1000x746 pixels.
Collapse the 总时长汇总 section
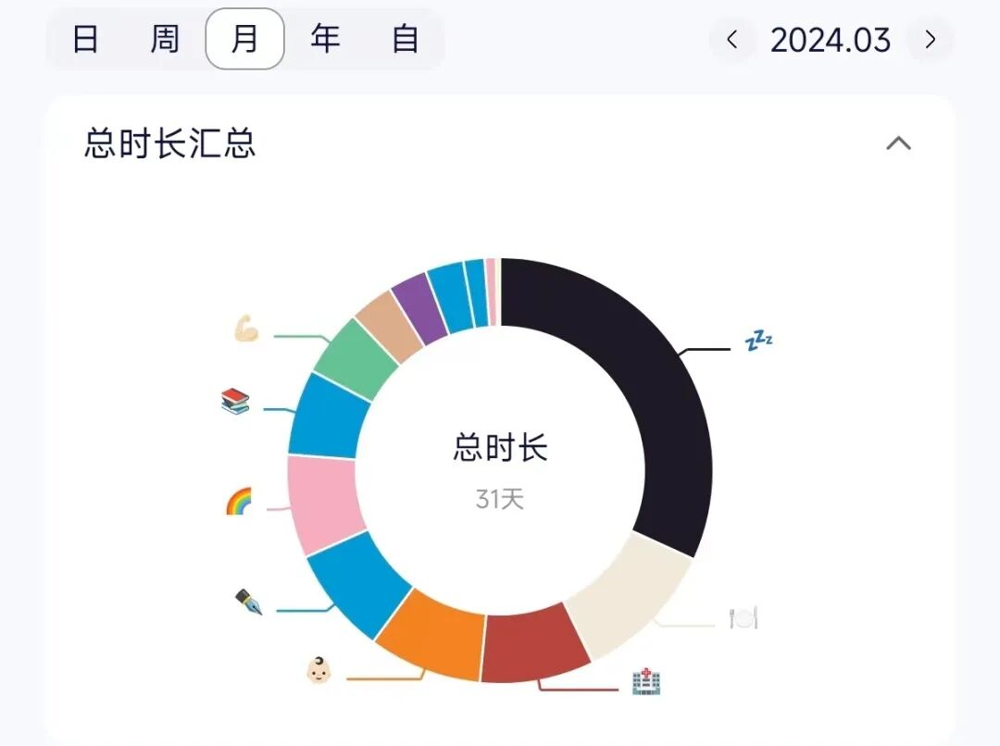pos(898,143)
